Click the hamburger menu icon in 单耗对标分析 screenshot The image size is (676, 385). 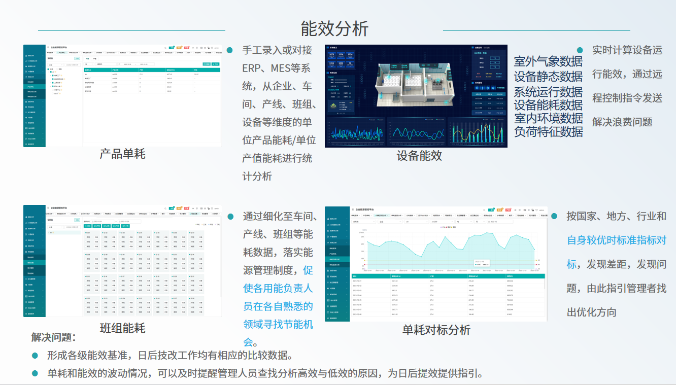click(x=352, y=209)
